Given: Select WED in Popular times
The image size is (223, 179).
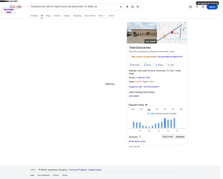Looking at the screenshot, I should (x=149, y=109).
